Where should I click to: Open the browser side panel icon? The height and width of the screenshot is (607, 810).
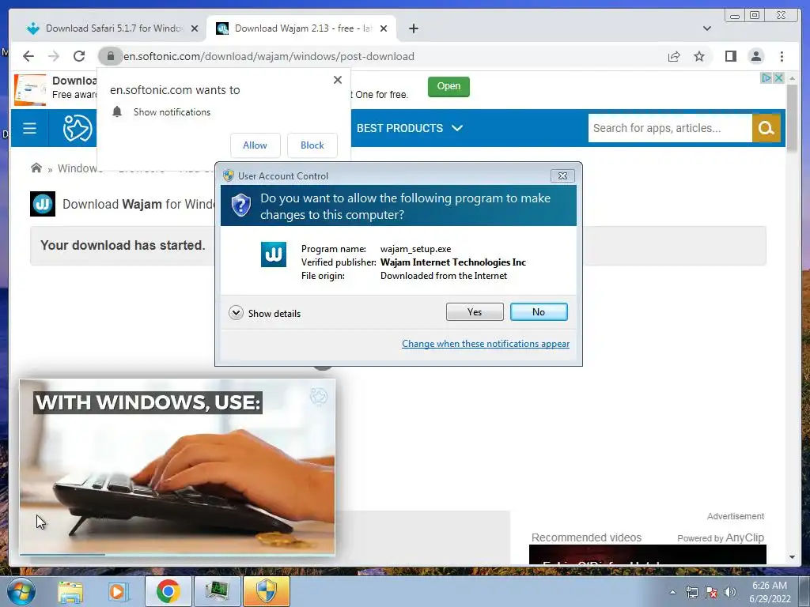click(730, 56)
